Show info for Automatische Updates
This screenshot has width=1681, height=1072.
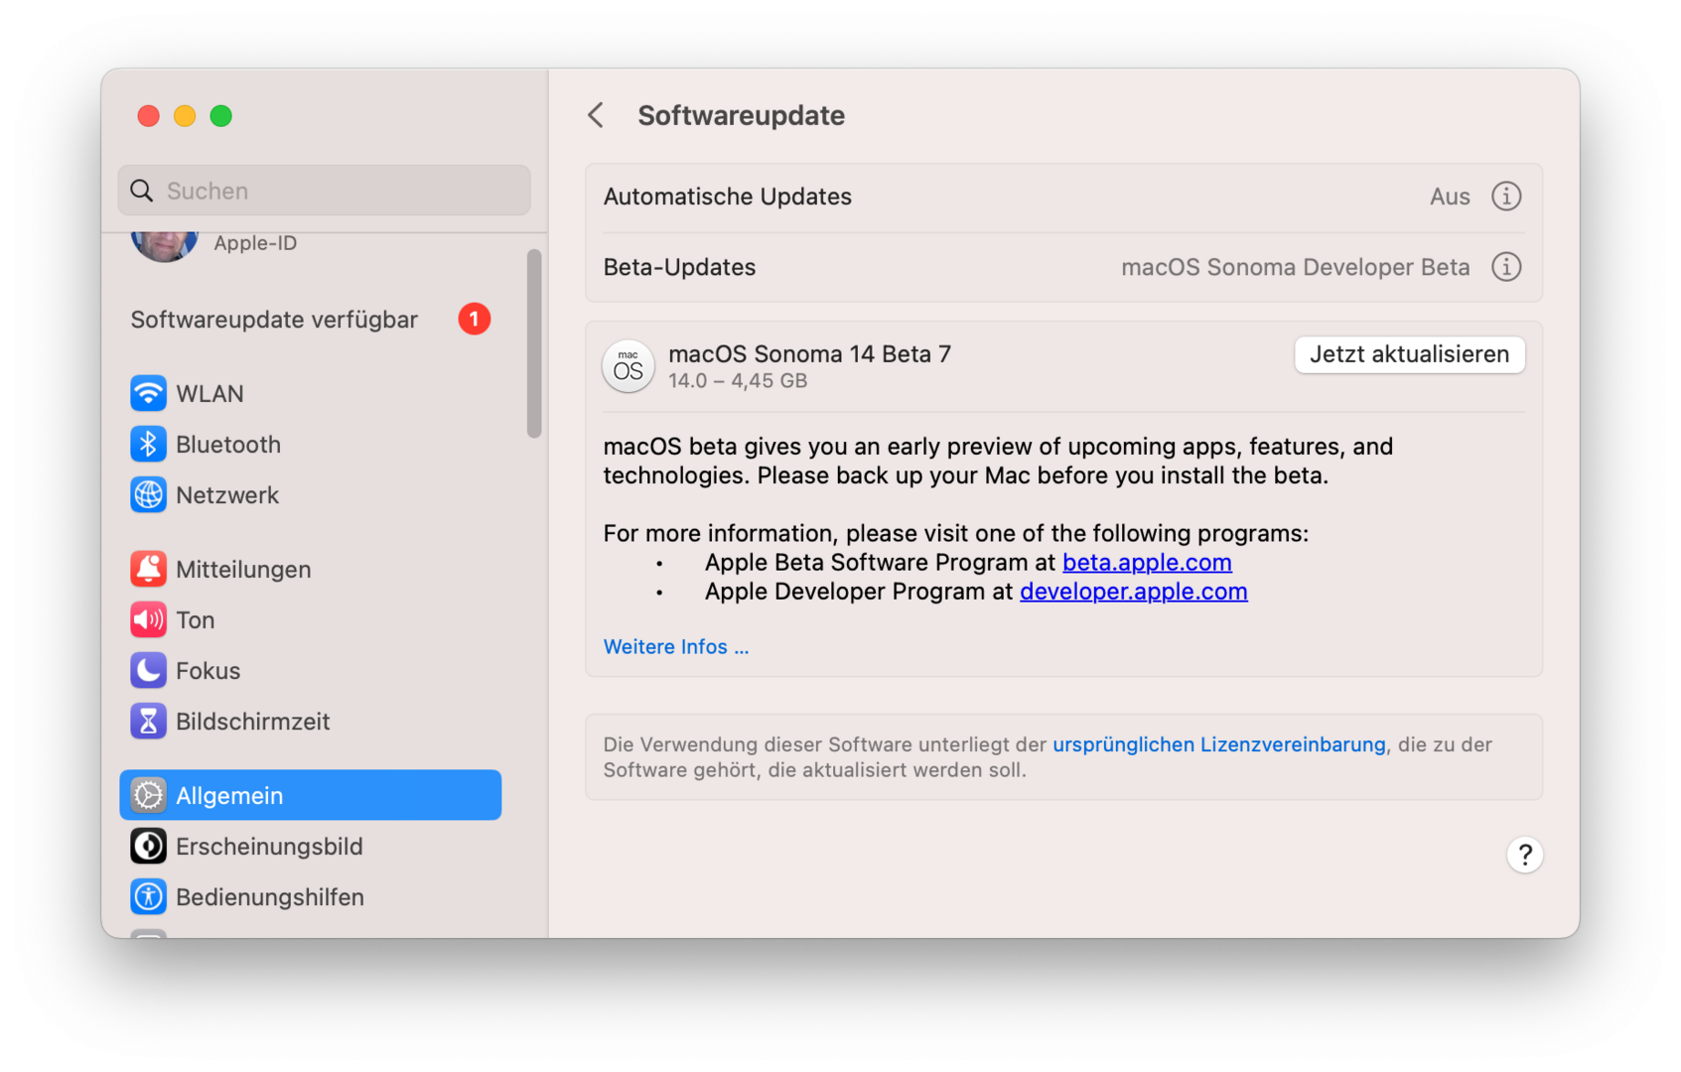[x=1505, y=197]
